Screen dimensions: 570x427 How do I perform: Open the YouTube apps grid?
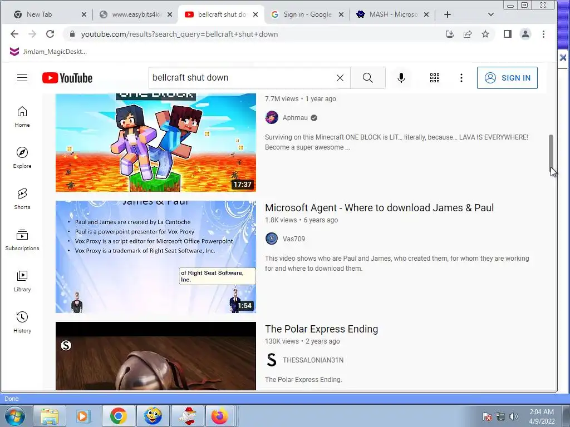coord(434,78)
